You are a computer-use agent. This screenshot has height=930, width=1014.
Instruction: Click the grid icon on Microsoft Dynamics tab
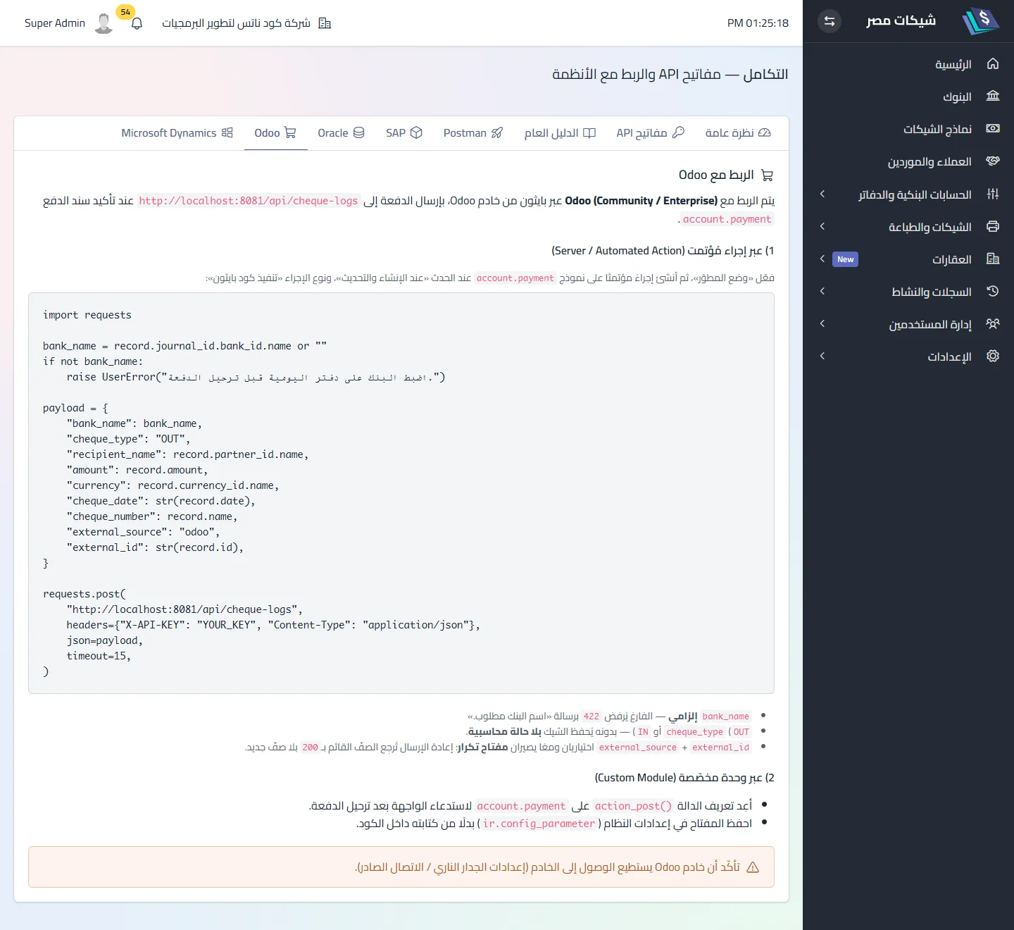[x=227, y=132]
